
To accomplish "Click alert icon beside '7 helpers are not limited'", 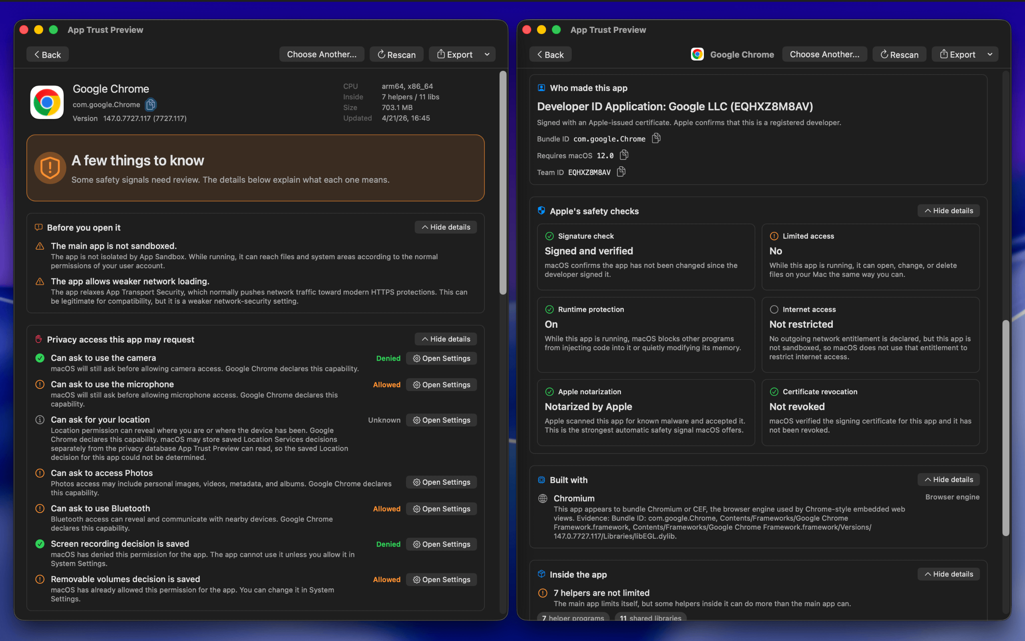I will point(543,593).
